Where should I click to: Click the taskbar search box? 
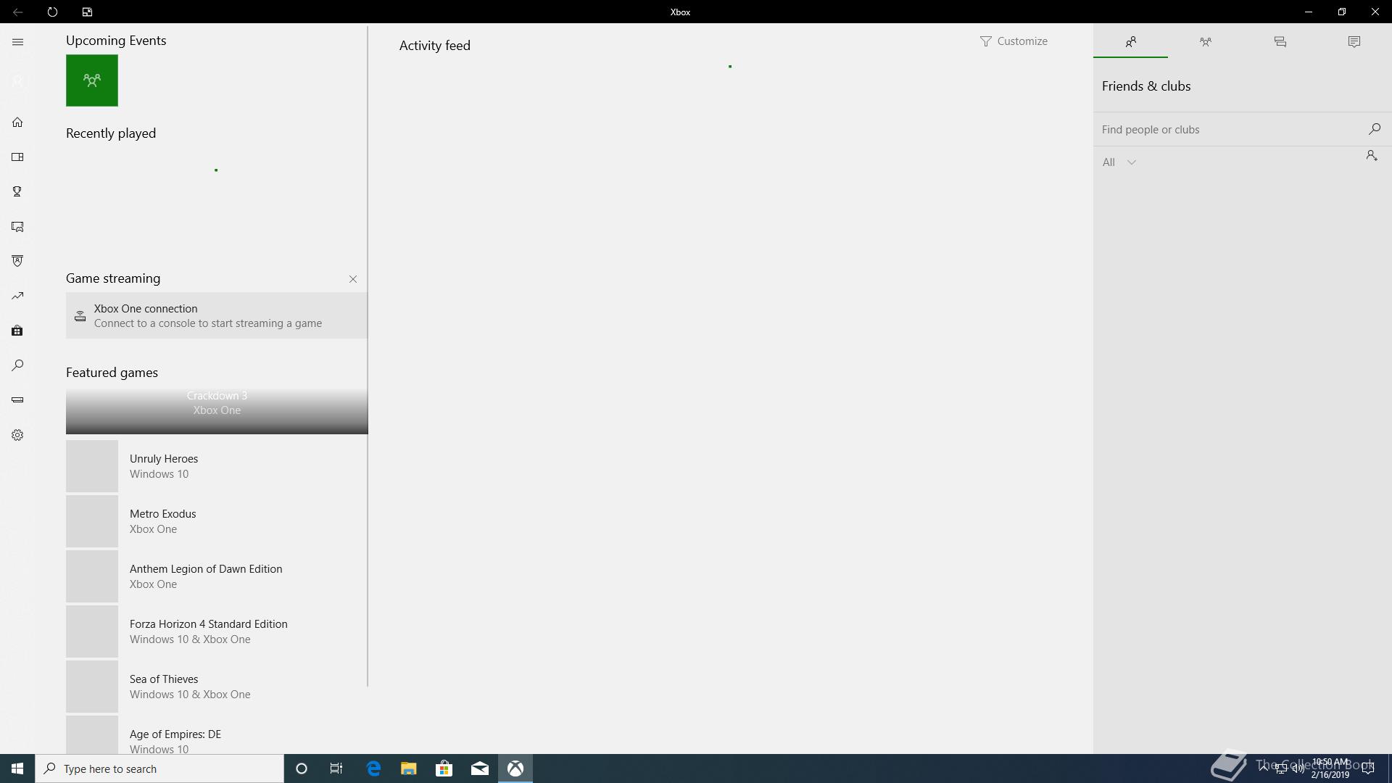(159, 768)
